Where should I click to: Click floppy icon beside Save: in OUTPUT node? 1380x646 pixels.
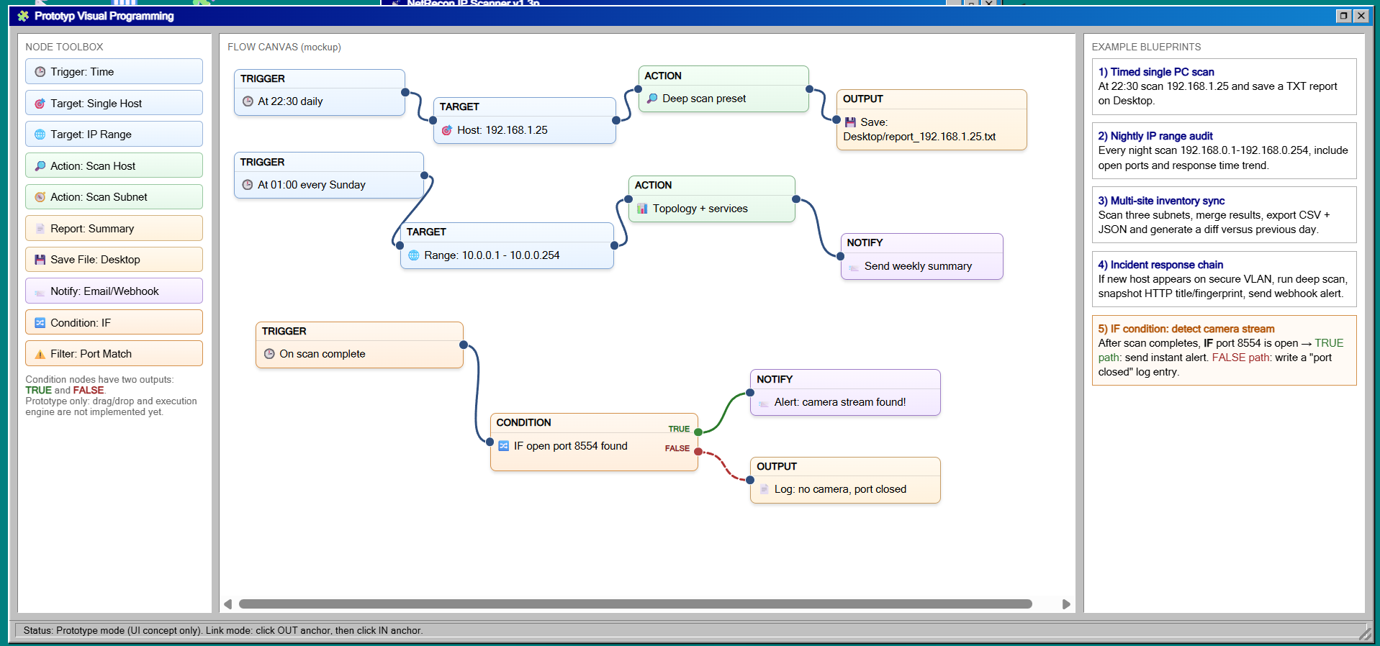pos(850,122)
